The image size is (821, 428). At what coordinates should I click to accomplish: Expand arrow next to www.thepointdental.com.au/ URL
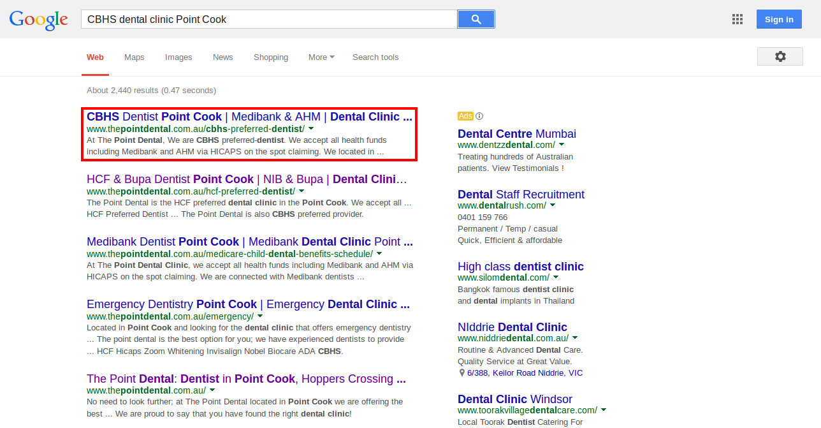pyautogui.click(x=212, y=390)
